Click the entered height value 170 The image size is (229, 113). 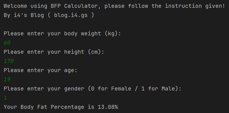(9, 61)
